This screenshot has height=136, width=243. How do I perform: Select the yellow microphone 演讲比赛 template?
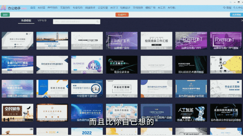[x=226, y=65]
